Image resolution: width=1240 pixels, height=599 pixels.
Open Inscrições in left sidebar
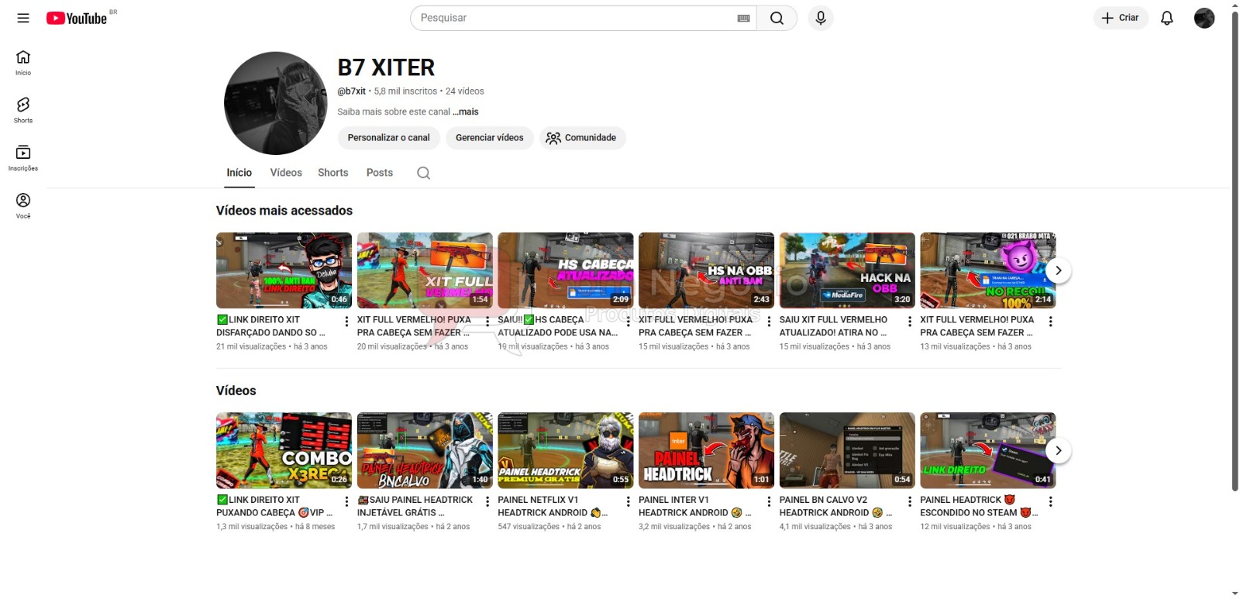pos(23,158)
